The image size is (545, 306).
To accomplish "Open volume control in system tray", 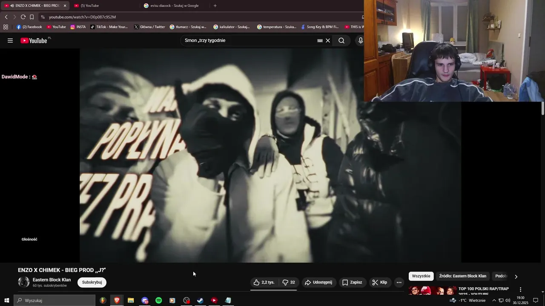I will 508,300.
